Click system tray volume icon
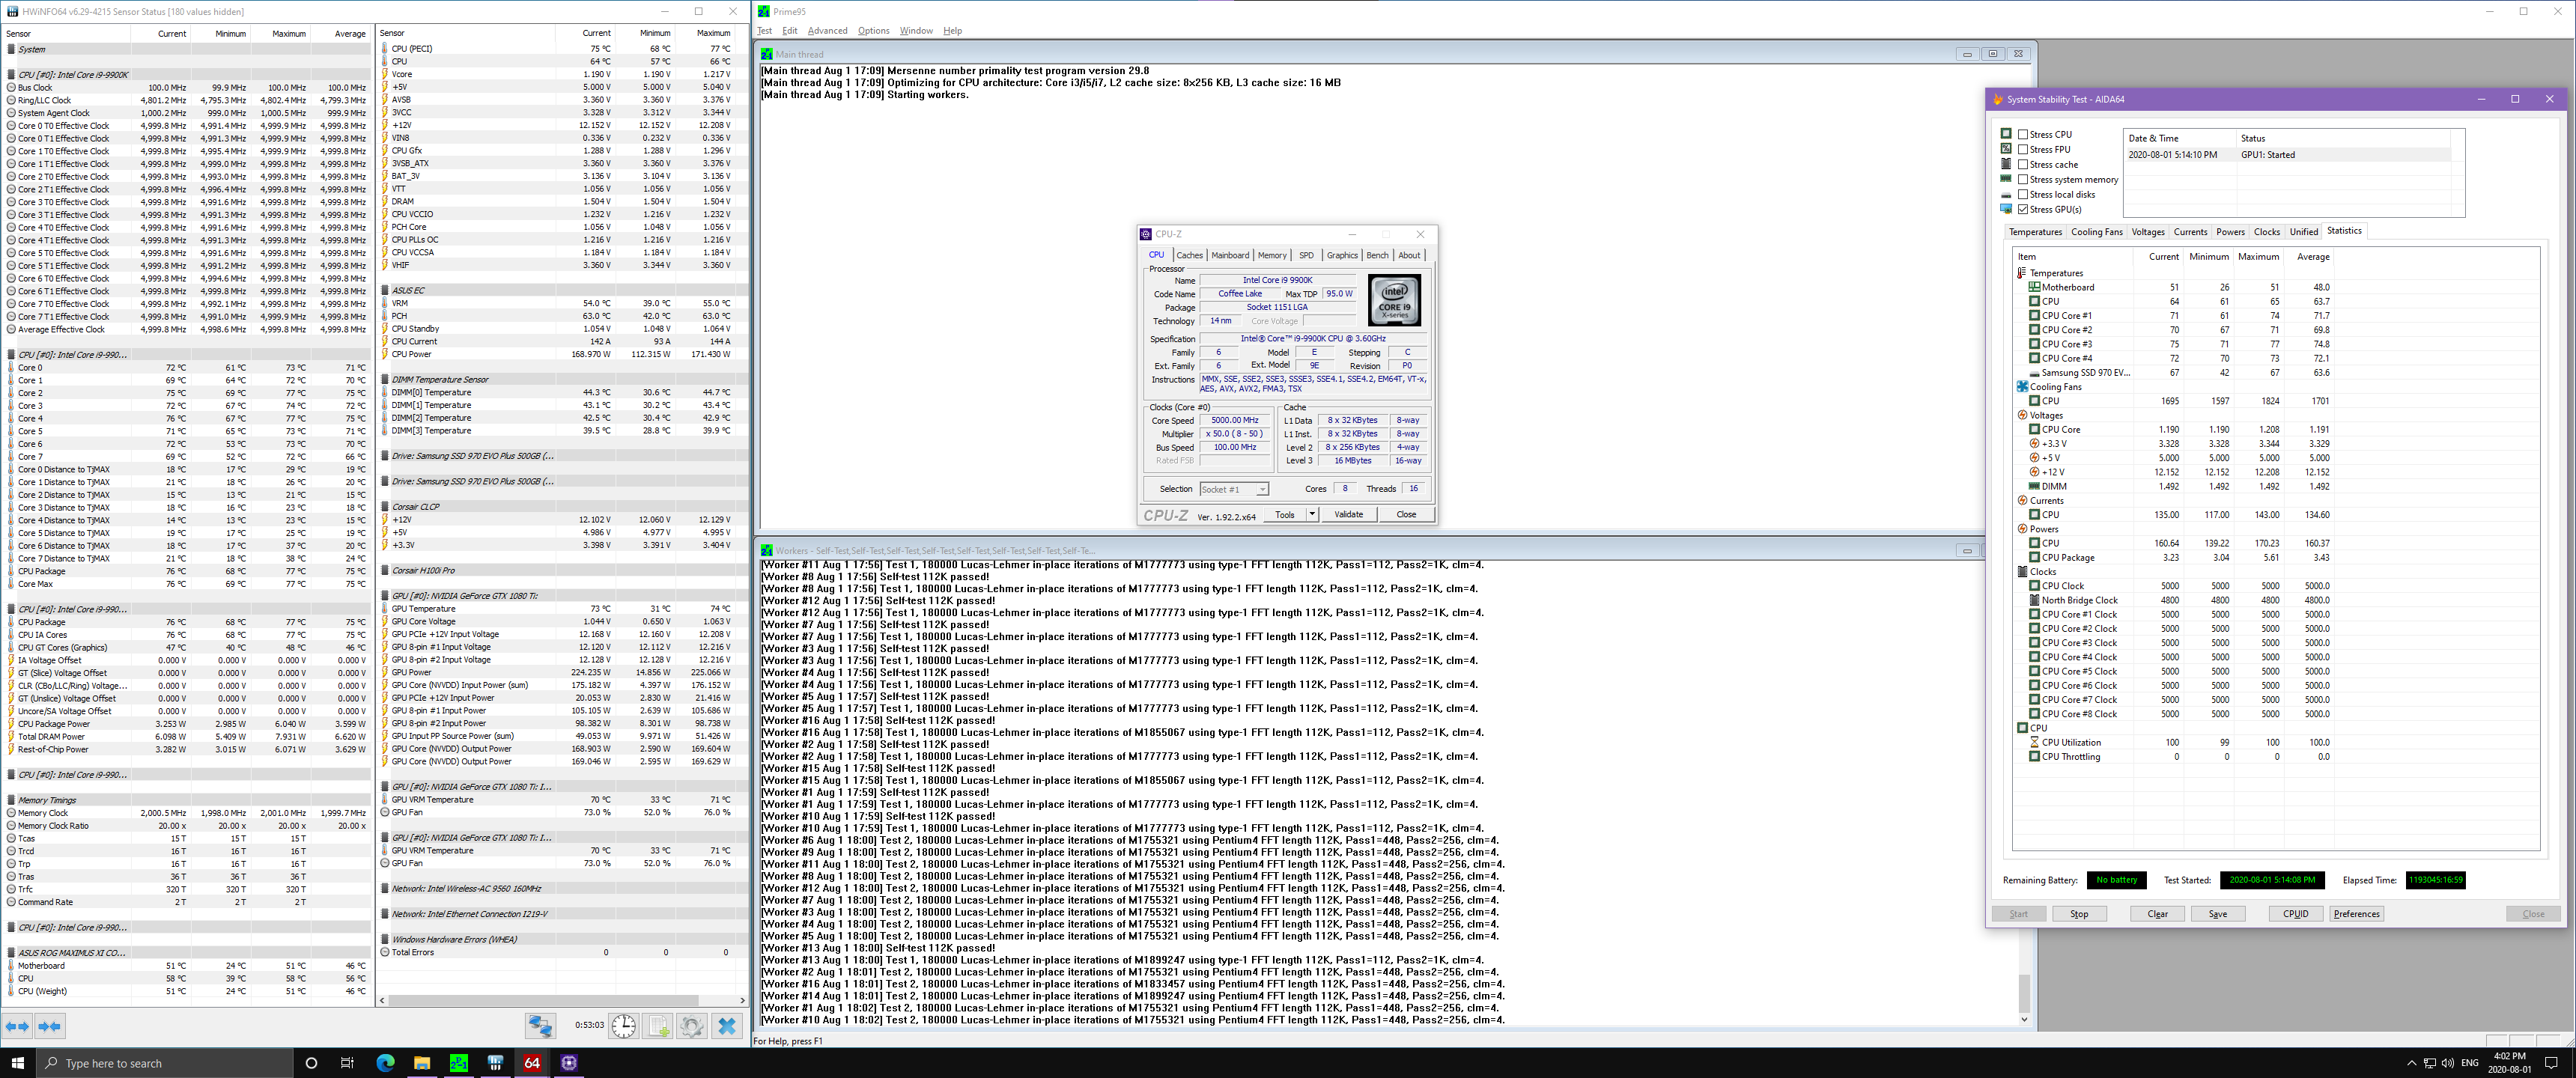Image resolution: width=2576 pixels, height=1078 pixels. [2447, 1063]
